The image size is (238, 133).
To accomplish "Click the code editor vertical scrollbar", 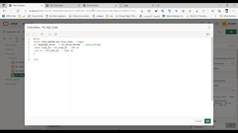I will click(212, 69).
